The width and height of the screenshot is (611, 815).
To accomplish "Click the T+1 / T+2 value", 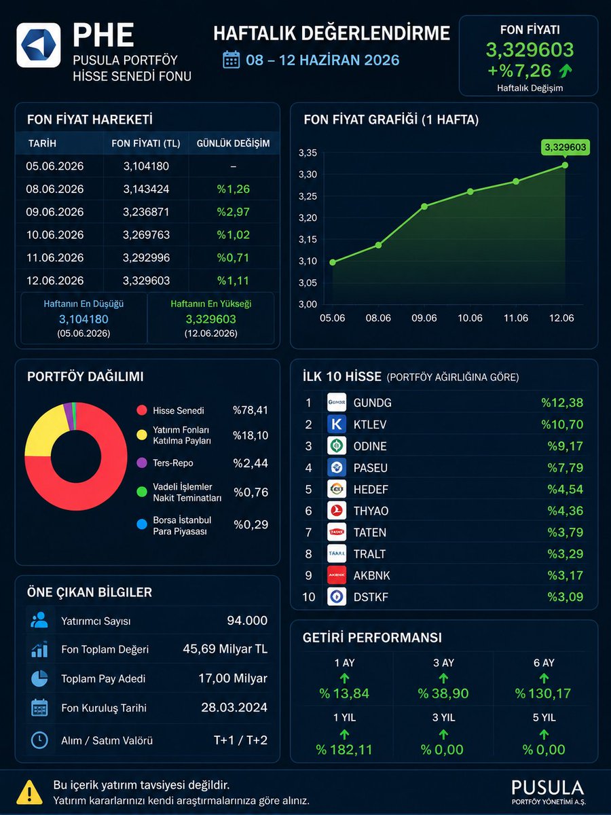I will click(240, 740).
